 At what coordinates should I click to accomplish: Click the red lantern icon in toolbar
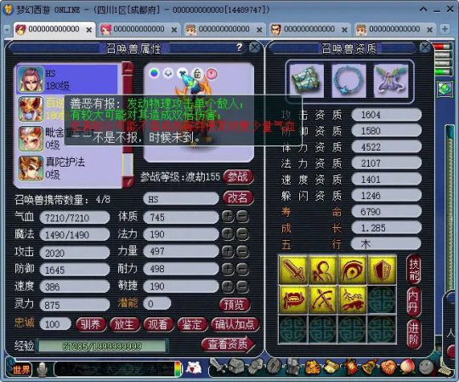351,367
